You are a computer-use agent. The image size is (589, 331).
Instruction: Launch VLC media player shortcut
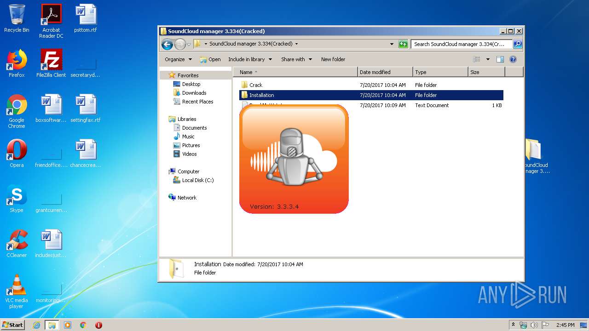(x=17, y=291)
